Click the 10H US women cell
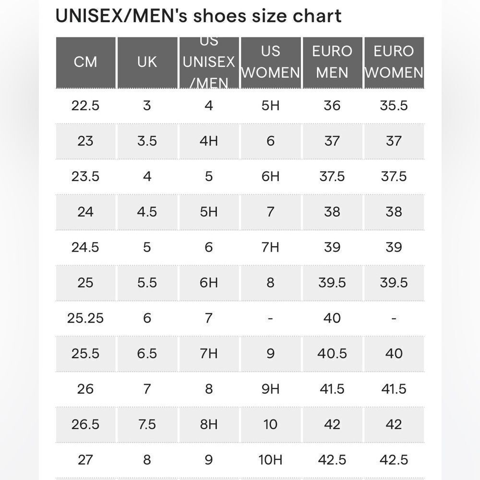Viewport: 480px width, 480px height. point(271,460)
